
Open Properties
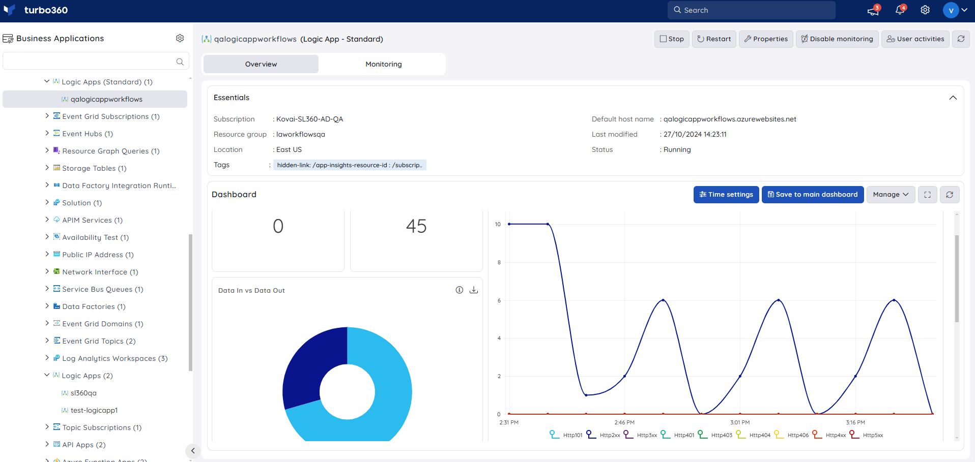[x=766, y=39]
